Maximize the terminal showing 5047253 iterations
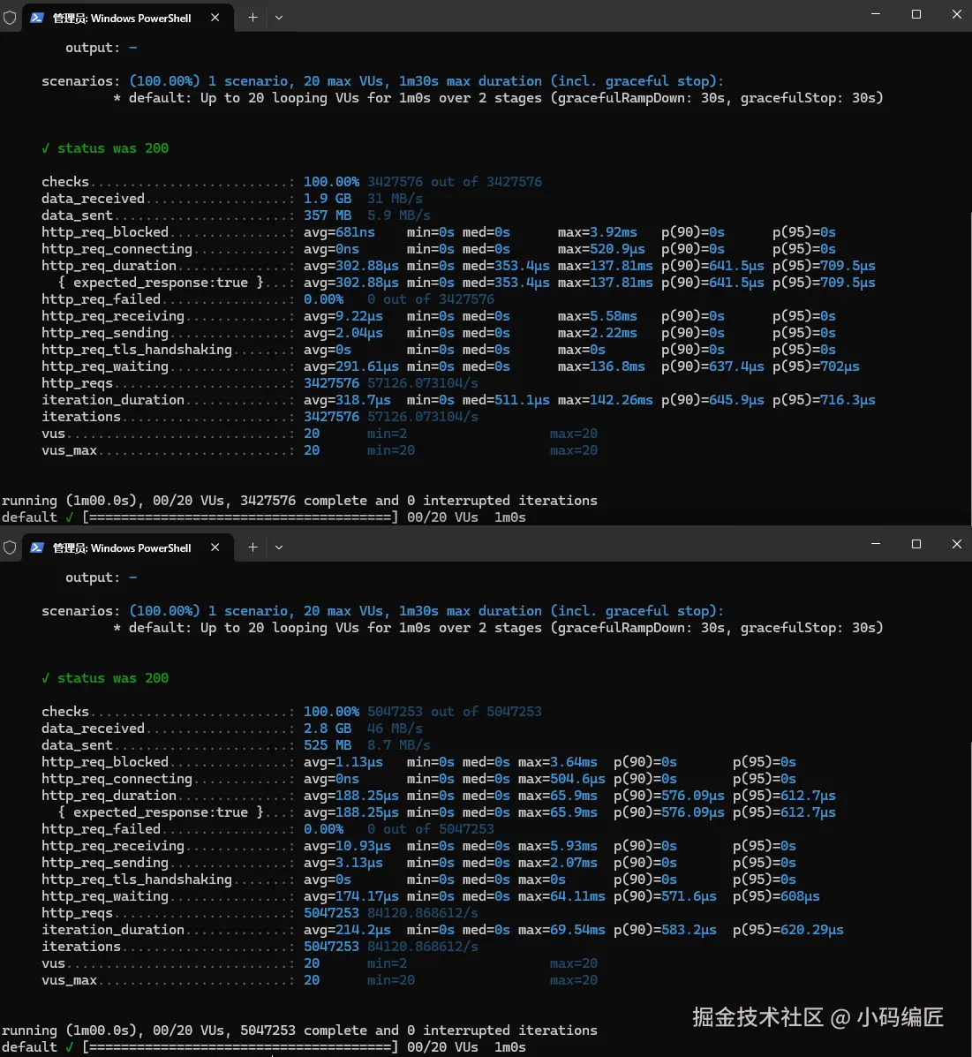Image resolution: width=972 pixels, height=1057 pixels. coord(916,544)
